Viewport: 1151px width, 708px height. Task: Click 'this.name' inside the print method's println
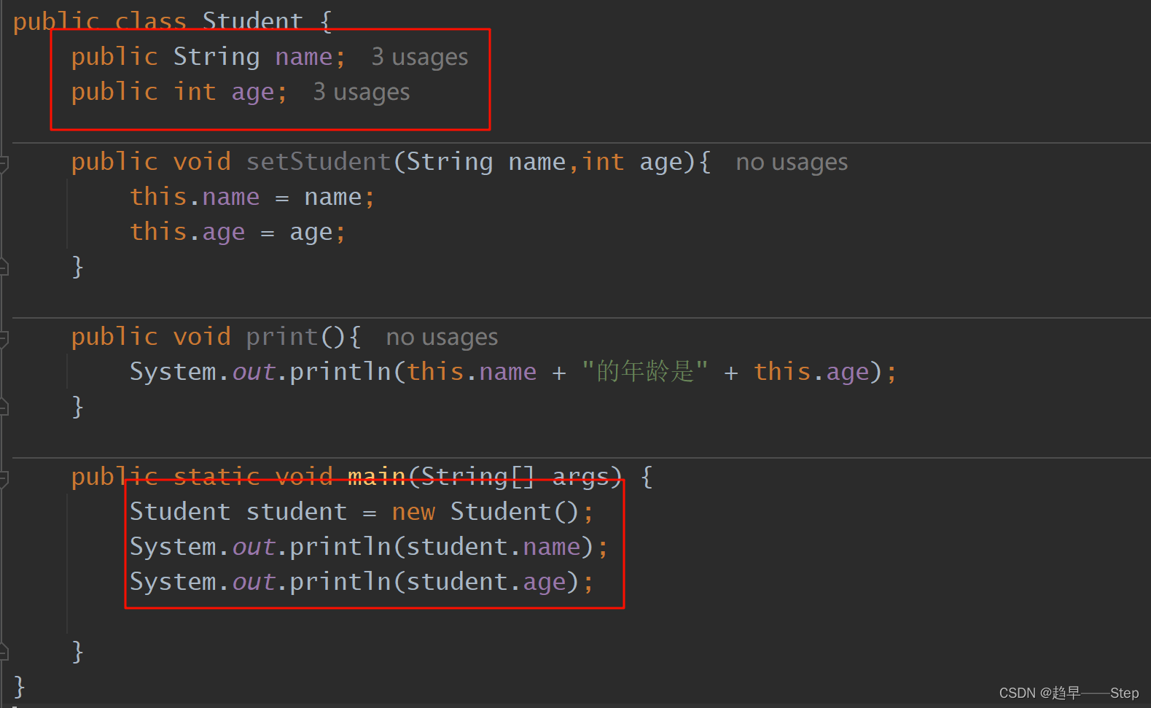pos(472,371)
